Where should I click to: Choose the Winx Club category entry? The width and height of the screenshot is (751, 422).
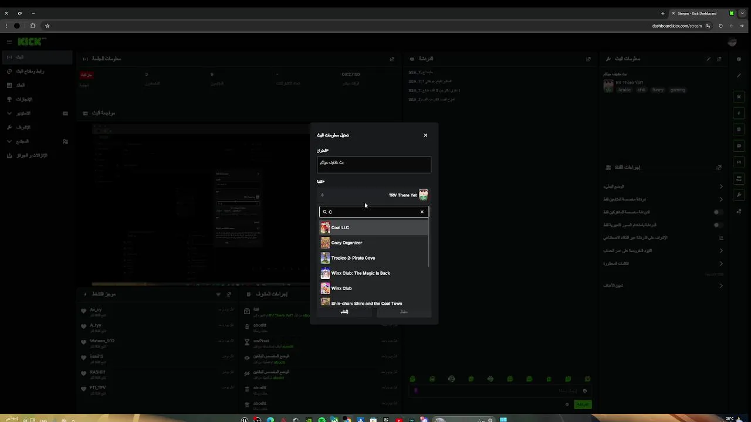(374, 288)
